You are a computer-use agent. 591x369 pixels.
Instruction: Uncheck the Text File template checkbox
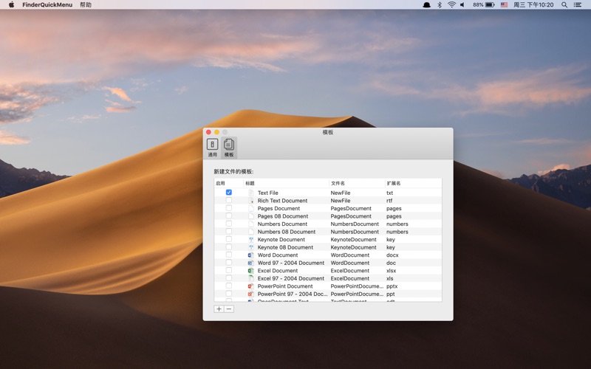point(229,193)
